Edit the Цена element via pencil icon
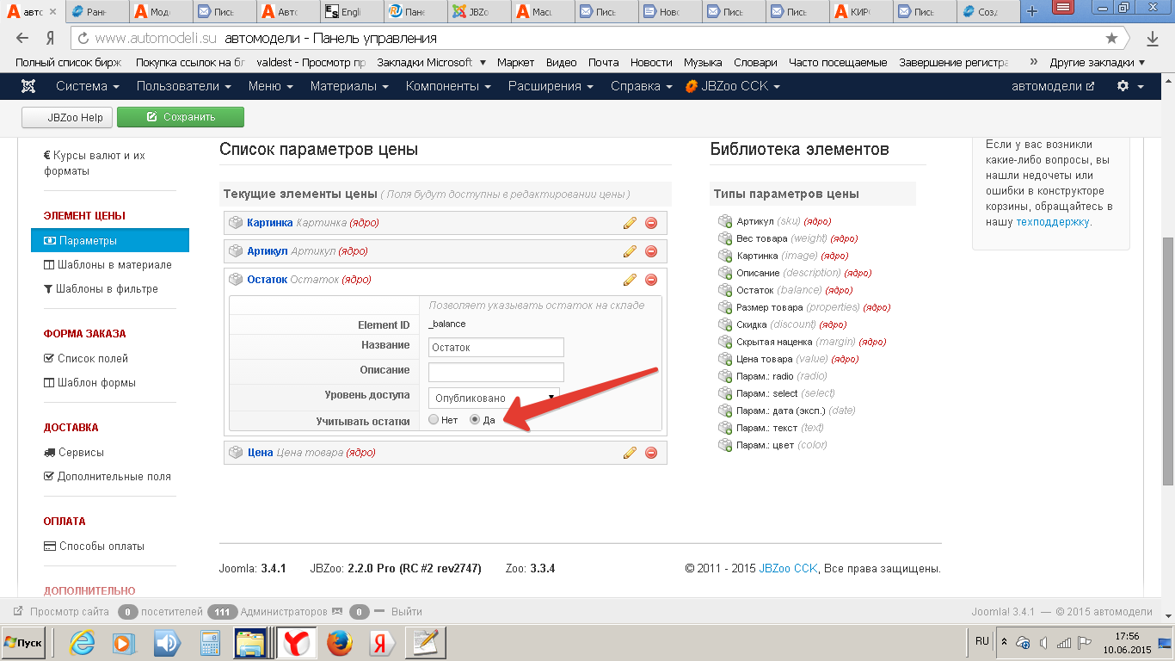This screenshot has width=1175, height=661. (630, 453)
